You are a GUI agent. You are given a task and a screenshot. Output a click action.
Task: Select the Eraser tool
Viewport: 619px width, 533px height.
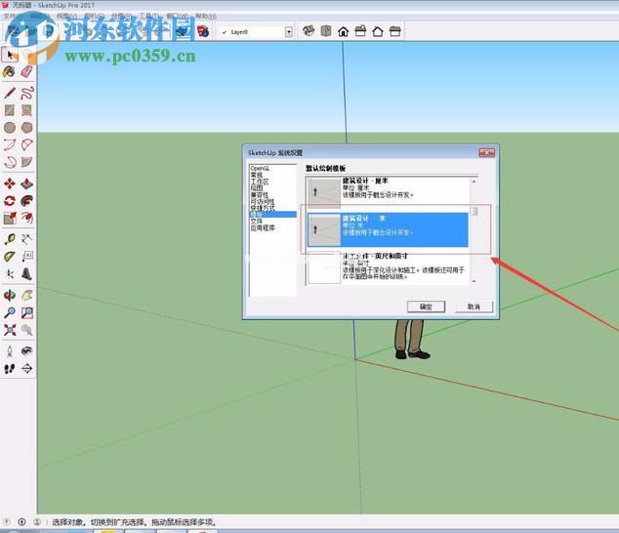27,71
